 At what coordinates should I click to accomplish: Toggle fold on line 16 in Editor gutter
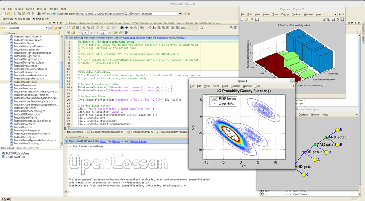72,88
